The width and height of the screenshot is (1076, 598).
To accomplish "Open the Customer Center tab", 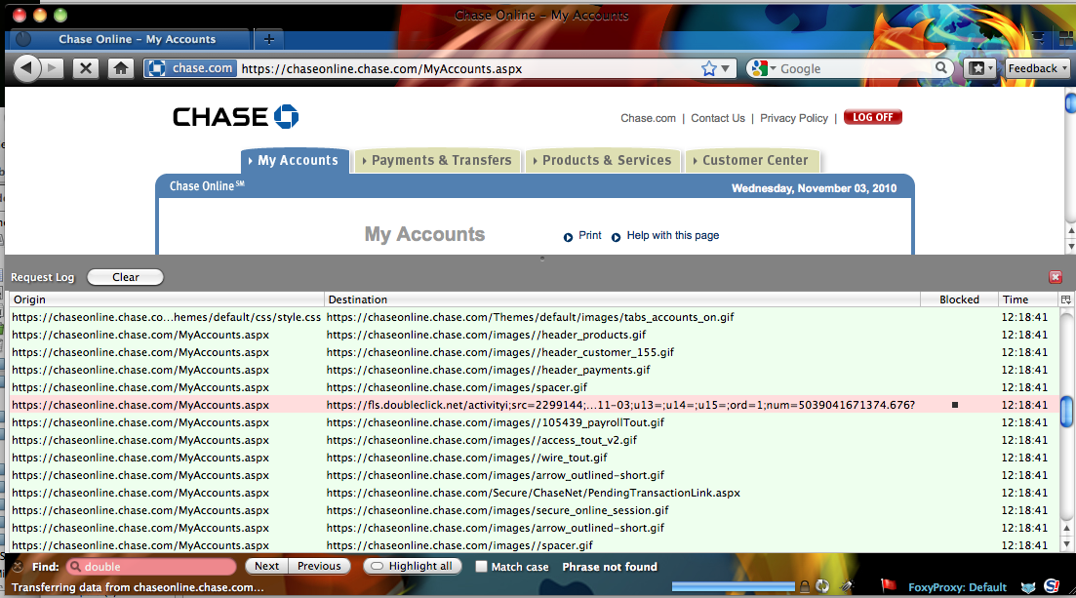I will coord(751,160).
